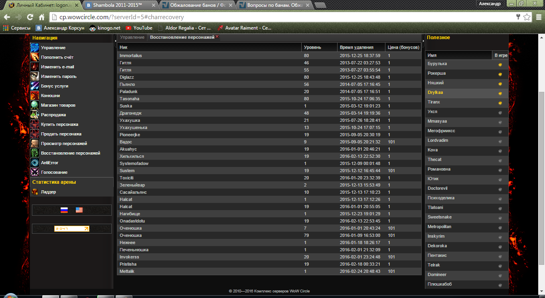Click the browser address bar
Image resolution: width=545 pixels, height=298 pixels.
pyautogui.click(x=279, y=17)
